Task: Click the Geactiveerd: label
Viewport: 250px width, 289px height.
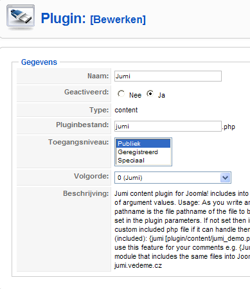Action: pyautogui.click(x=87, y=92)
